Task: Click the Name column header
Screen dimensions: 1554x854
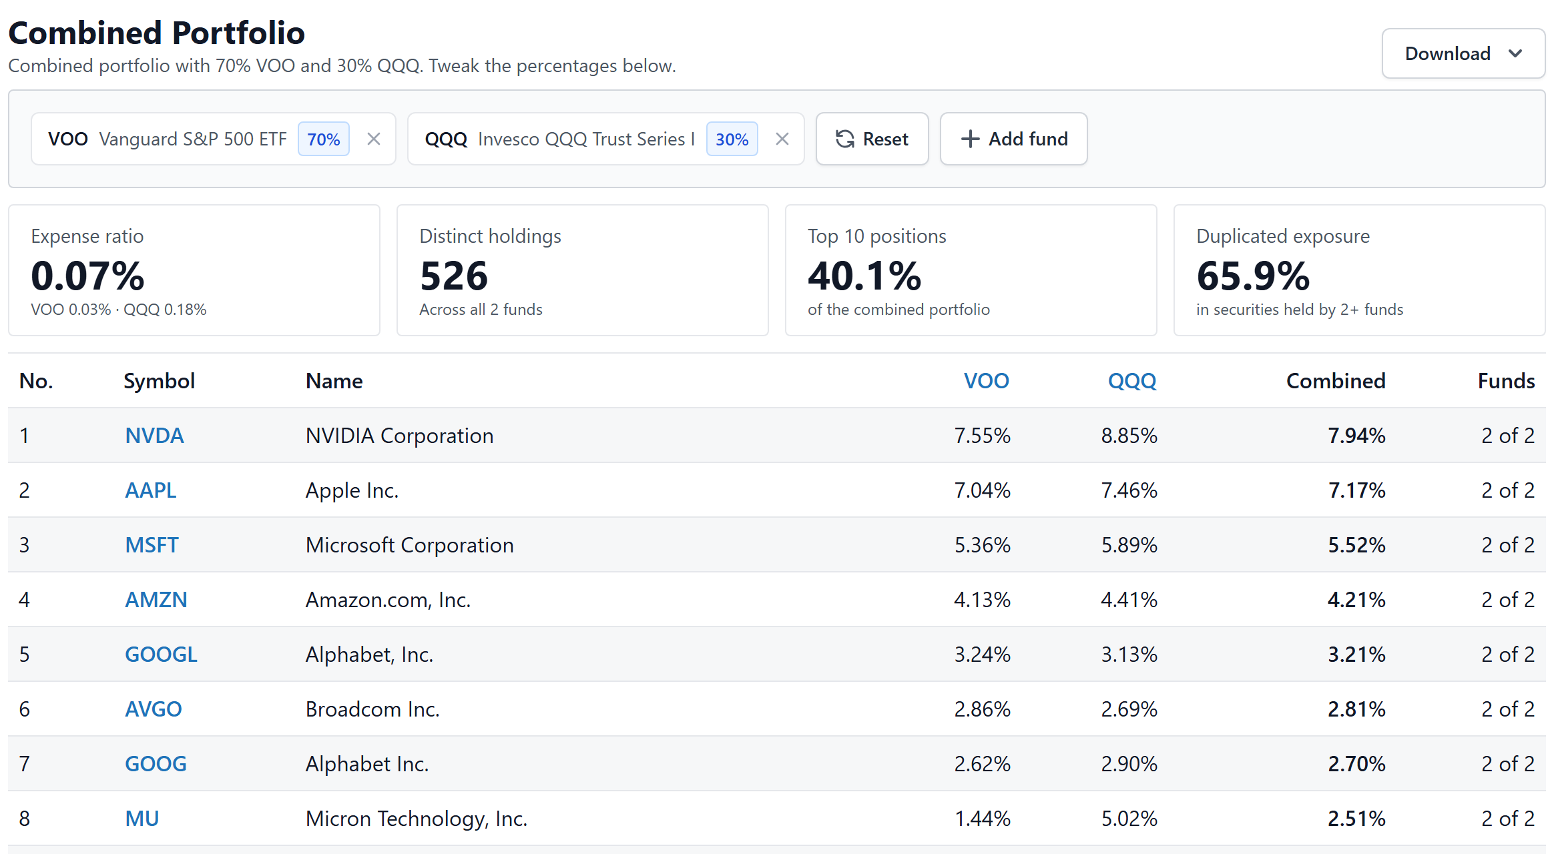Action: pyautogui.click(x=334, y=381)
